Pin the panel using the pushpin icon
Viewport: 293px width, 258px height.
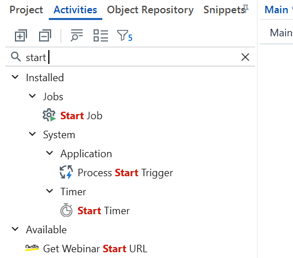[x=246, y=9]
